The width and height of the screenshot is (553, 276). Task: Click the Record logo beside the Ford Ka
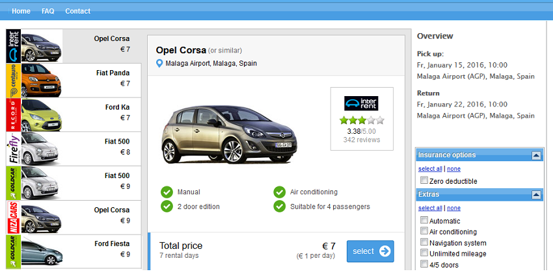(14, 115)
